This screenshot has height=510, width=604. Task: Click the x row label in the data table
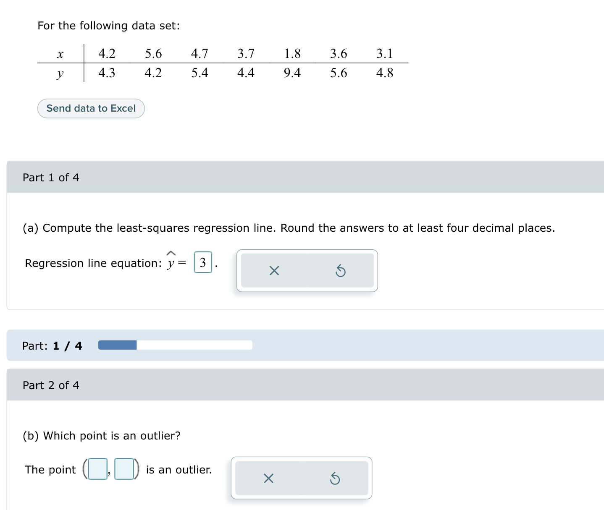[60, 54]
